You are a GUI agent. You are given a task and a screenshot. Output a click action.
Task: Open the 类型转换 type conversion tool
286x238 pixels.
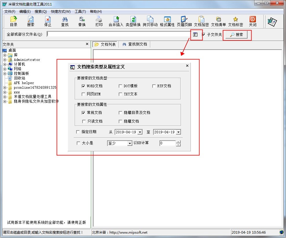[133, 21]
